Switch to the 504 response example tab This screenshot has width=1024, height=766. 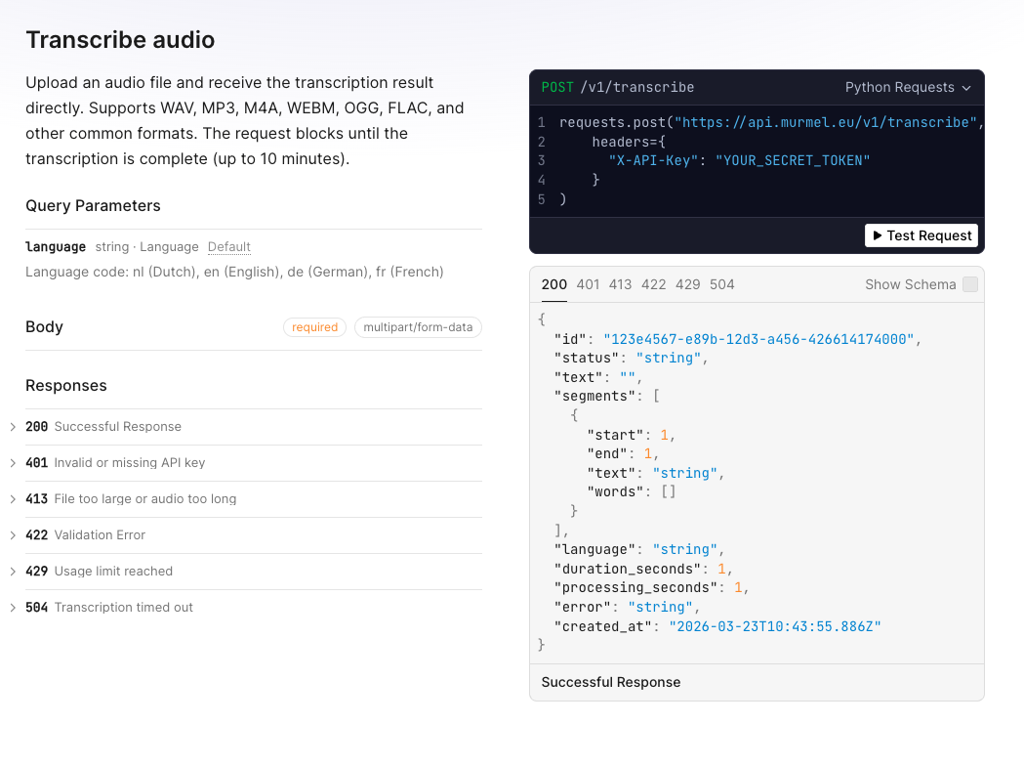(721, 284)
